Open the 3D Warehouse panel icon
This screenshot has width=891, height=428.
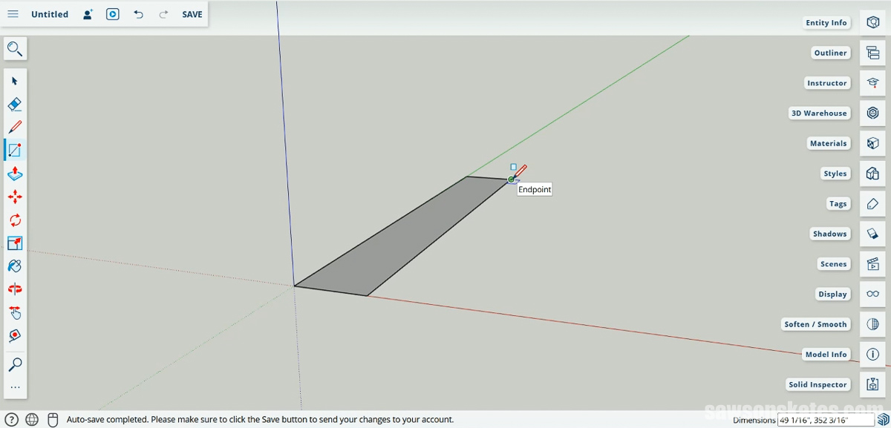coord(873,113)
